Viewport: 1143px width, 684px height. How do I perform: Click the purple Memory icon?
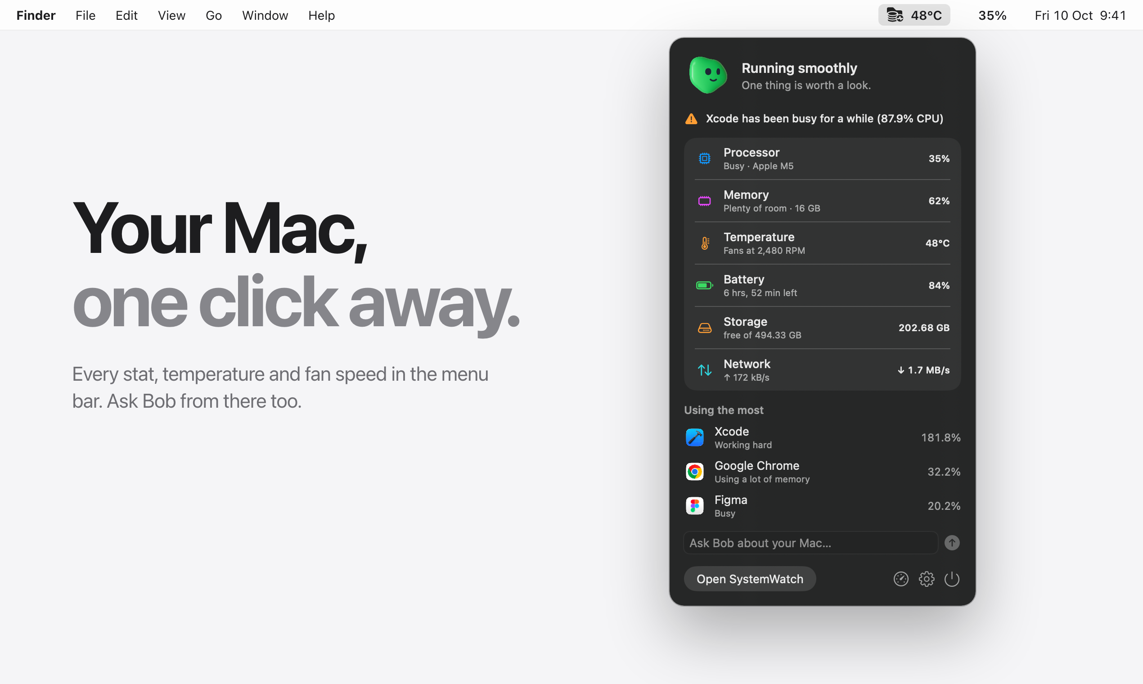(x=704, y=201)
